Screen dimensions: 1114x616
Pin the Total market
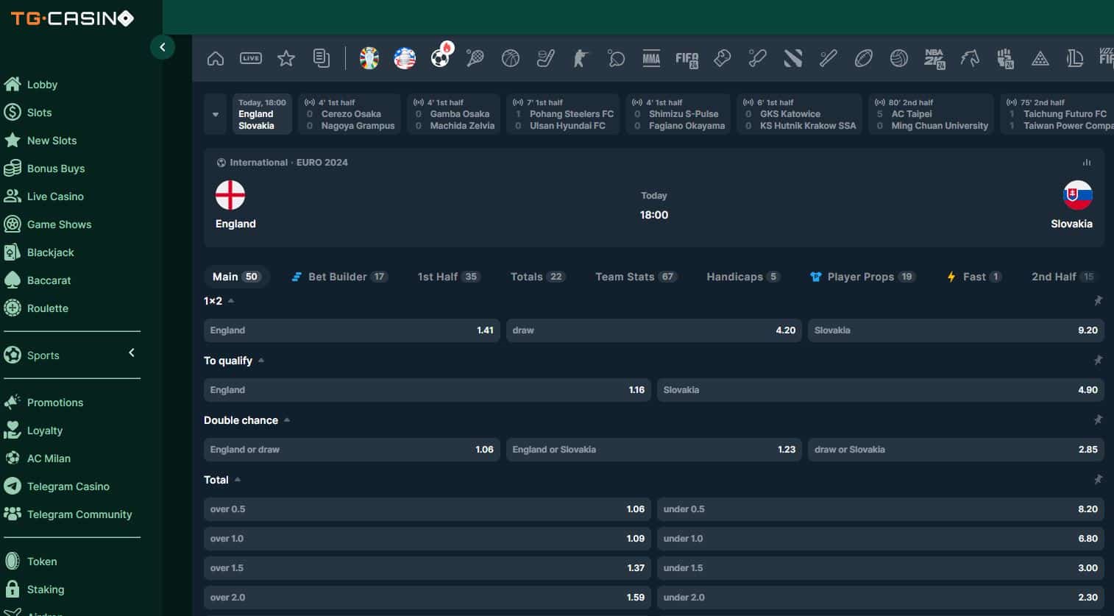(1098, 479)
